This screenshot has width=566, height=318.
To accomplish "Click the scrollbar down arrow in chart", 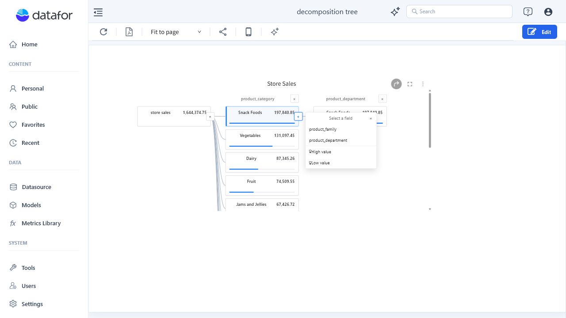I will pyautogui.click(x=430, y=209).
